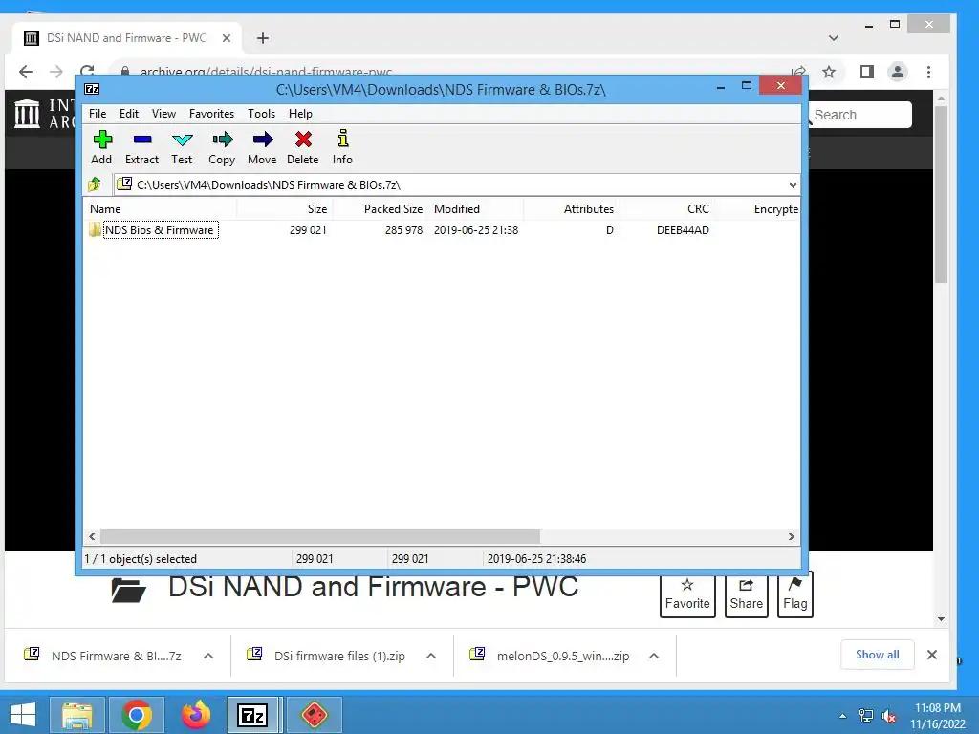Image resolution: width=979 pixels, height=734 pixels.
Task: Select 7-Zip taskbar button
Action: tap(252, 715)
